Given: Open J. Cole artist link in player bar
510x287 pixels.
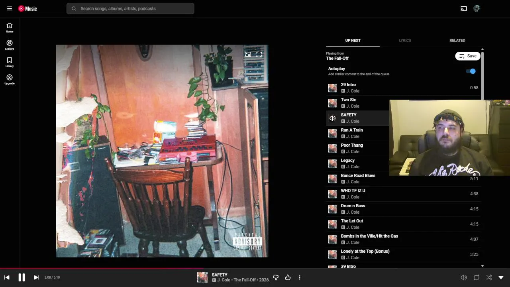Looking at the screenshot, I should (x=224, y=280).
